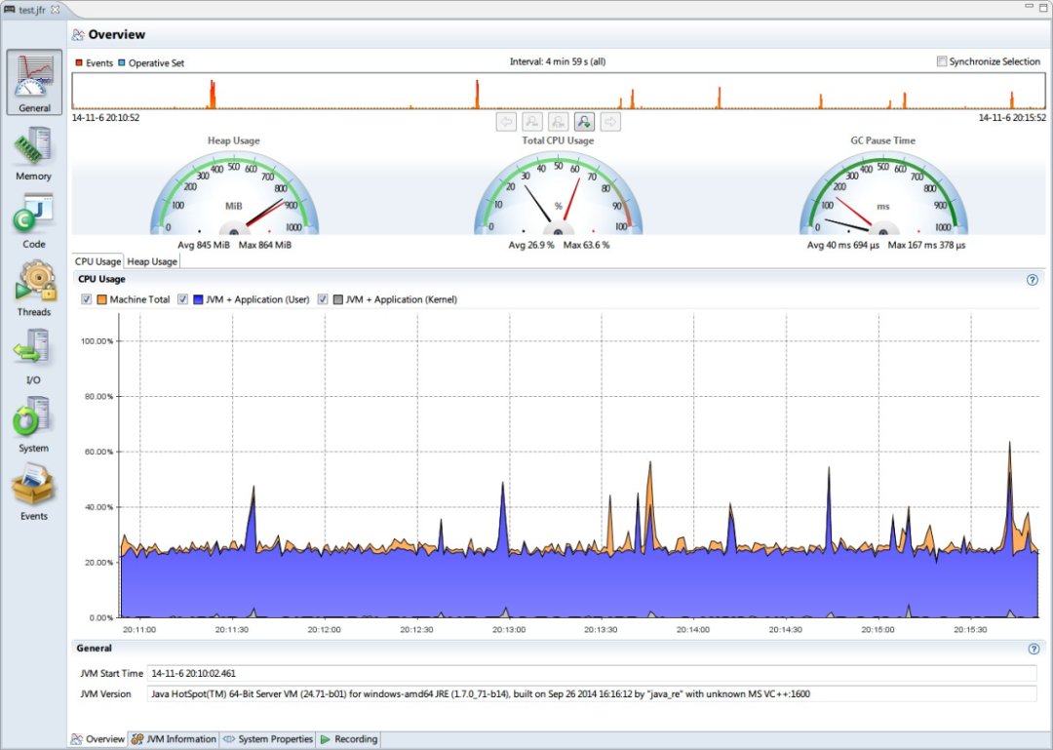The image size is (1053, 750).
Task: Enable the Synchronize Selection checkbox
Action: point(942,61)
